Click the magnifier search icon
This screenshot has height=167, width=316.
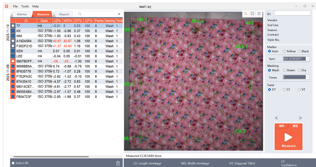[x=80, y=14]
